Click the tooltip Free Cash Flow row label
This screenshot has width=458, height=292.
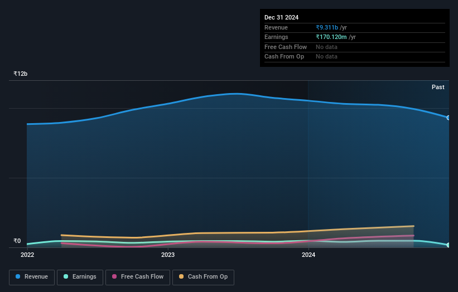[286, 47]
